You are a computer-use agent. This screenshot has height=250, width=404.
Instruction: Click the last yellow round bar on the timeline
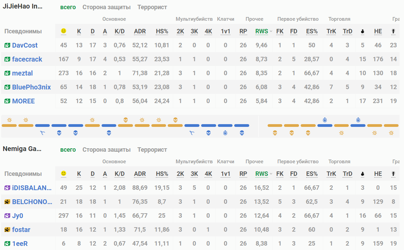[x=391, y=126]
